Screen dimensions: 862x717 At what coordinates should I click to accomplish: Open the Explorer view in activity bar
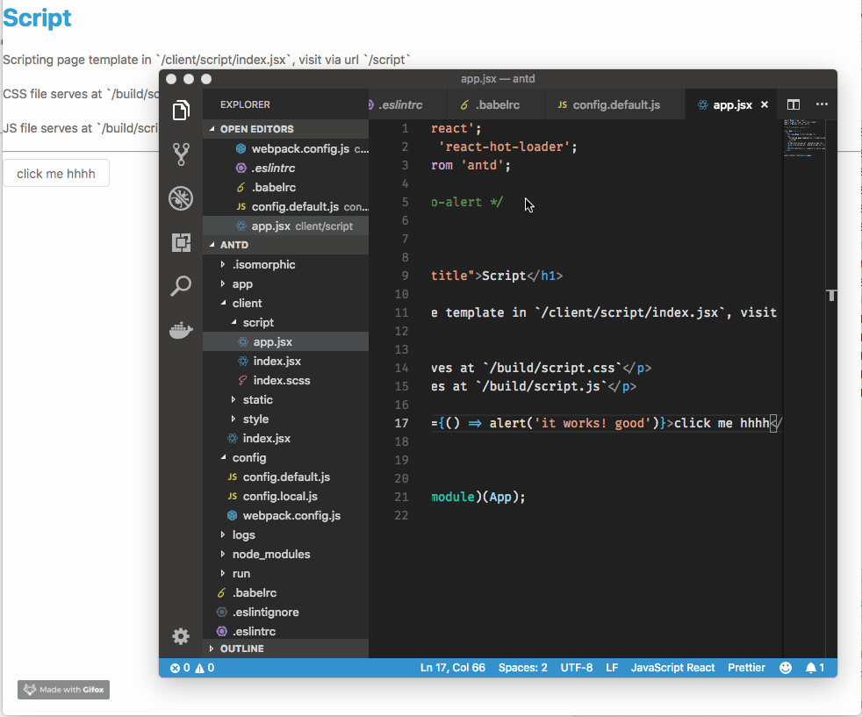click(181, 111)
